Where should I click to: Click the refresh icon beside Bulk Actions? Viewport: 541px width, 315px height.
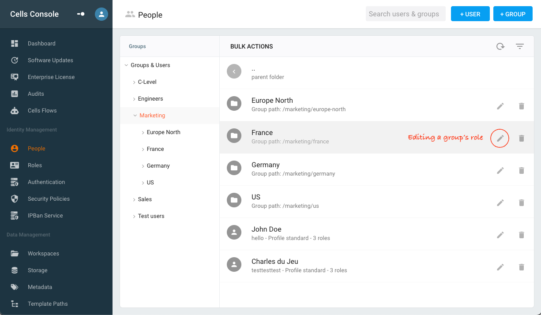pyautogui.click(x=500, y=46)
